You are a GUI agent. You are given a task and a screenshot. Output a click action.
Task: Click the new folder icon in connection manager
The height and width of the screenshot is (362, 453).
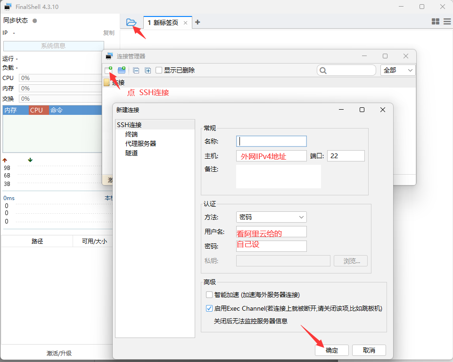(122, 70)
